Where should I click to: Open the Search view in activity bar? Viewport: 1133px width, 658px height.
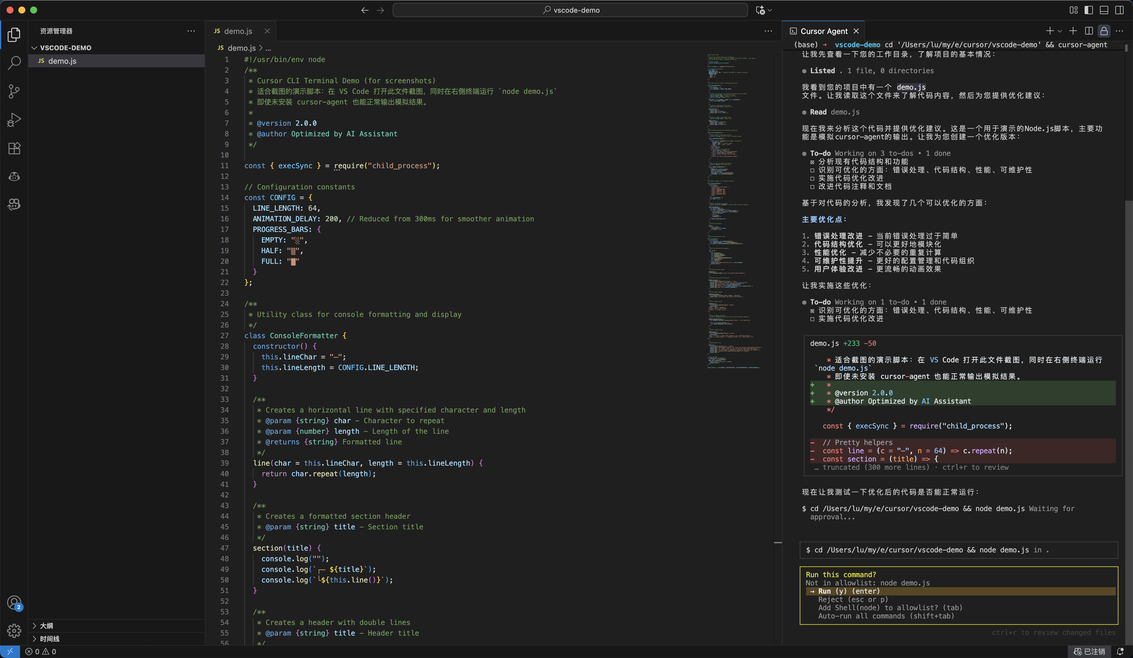tap(14, 63)
